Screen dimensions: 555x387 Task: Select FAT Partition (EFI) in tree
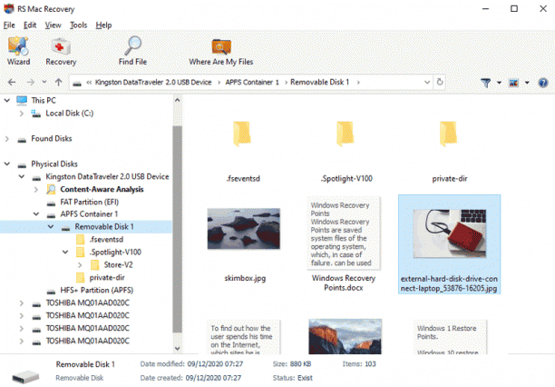coord(89,203)
